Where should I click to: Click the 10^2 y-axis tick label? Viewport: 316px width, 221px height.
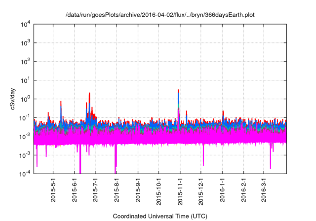point(25,62)
